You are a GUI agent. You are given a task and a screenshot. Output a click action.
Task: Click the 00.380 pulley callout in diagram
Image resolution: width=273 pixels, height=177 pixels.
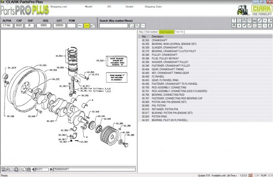click(120, 123)
